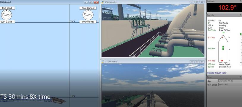Click the elapsed time '00.09 07'

[x=212, y=21]
